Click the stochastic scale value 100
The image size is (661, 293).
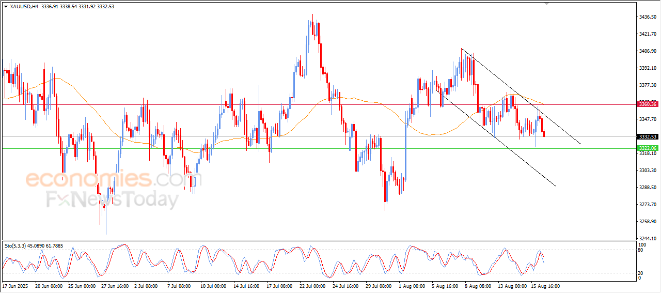643,244
